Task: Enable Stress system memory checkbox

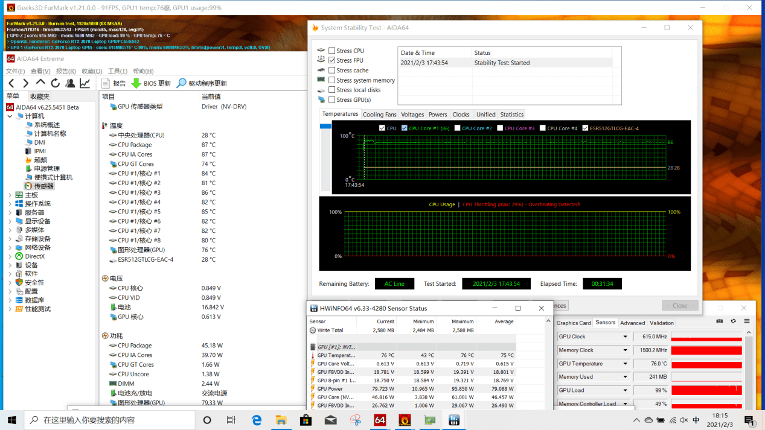Action: coord(331,80)
